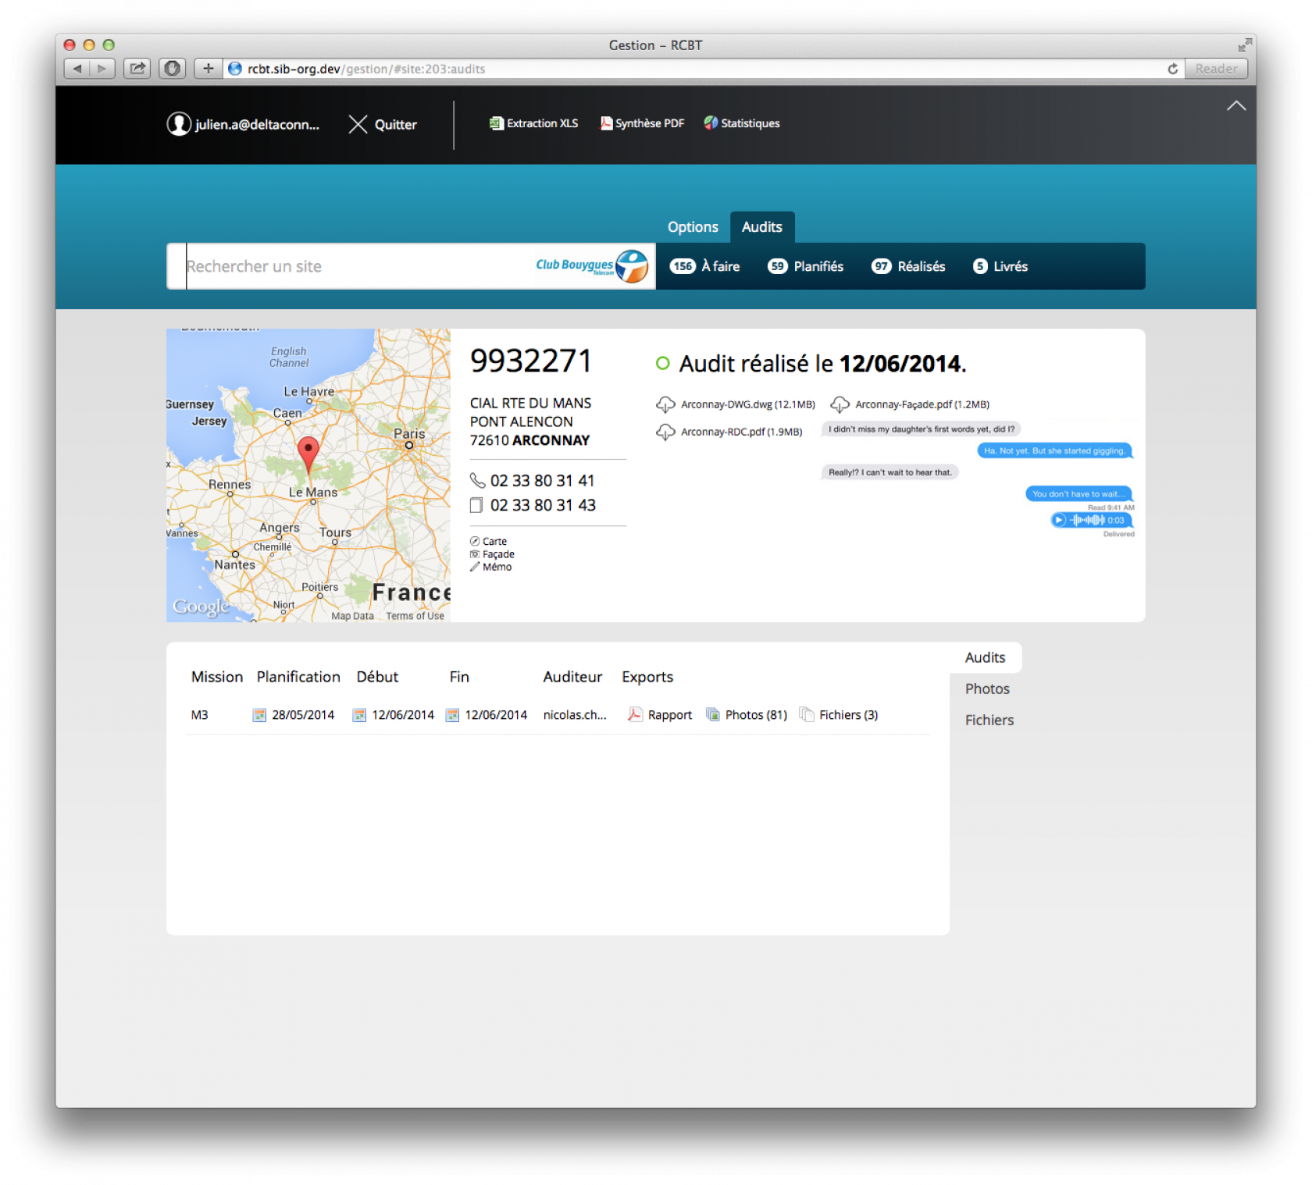The image size is (1312, 1185).
Task: Select the Carte view option
Action: [488, 541]
